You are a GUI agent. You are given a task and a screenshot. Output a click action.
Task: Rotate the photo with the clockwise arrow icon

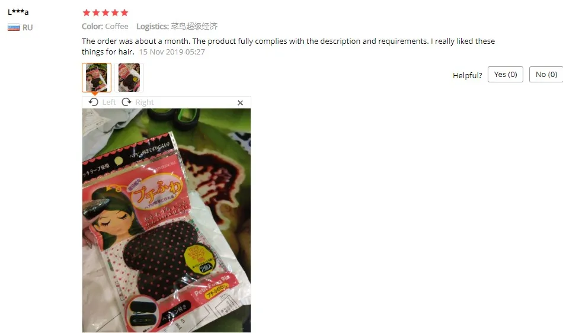coord(126,103)
